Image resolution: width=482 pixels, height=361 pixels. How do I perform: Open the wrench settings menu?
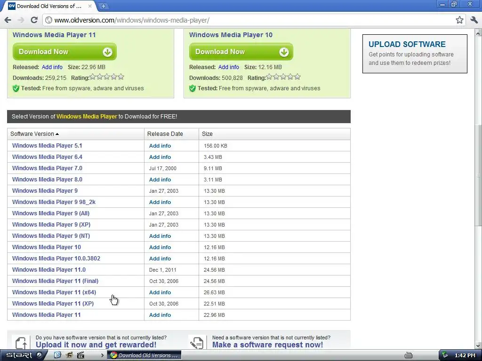coord(474,20)
